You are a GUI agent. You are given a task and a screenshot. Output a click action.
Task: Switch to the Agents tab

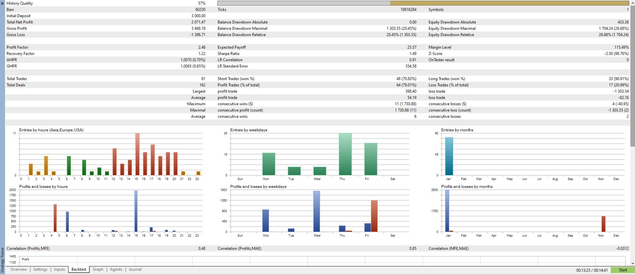click(x=116, y=270)
